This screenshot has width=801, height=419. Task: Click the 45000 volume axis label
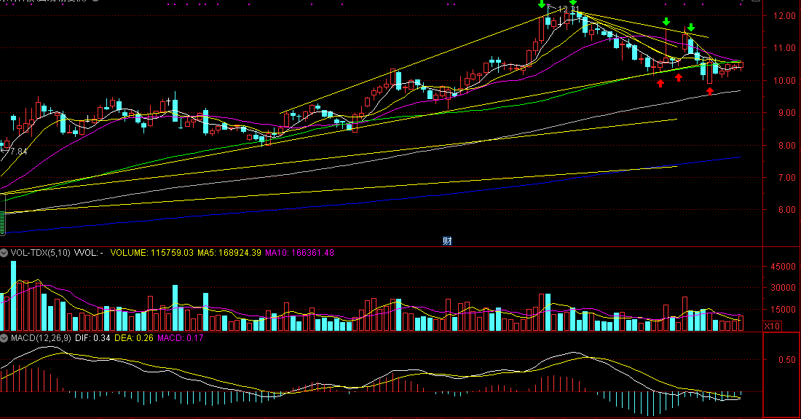point(784,267)
